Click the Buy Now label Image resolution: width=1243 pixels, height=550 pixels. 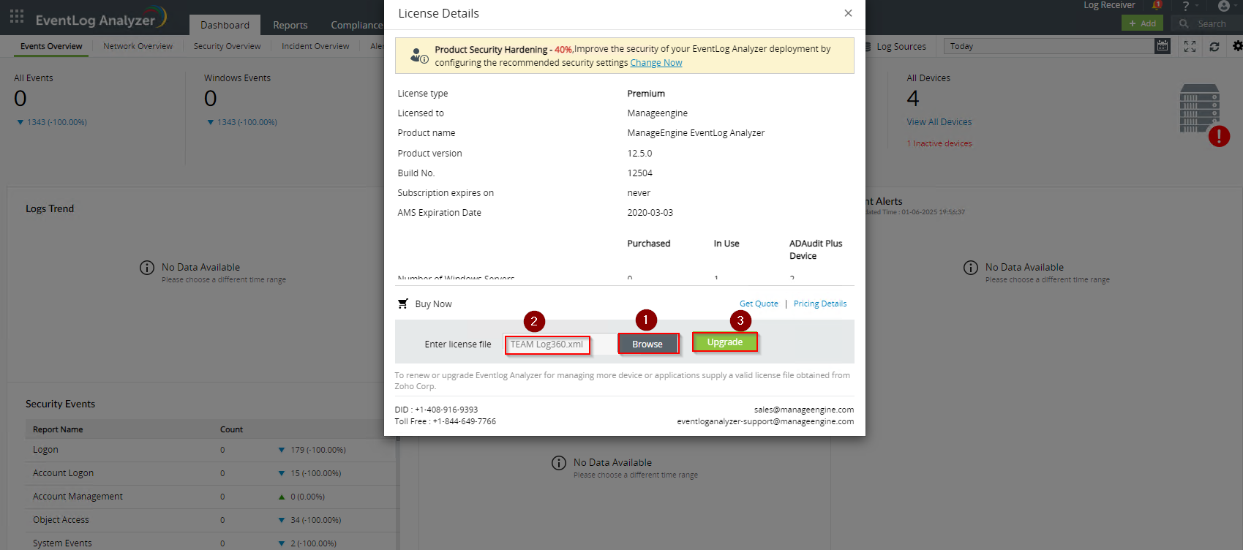point(433,304)
